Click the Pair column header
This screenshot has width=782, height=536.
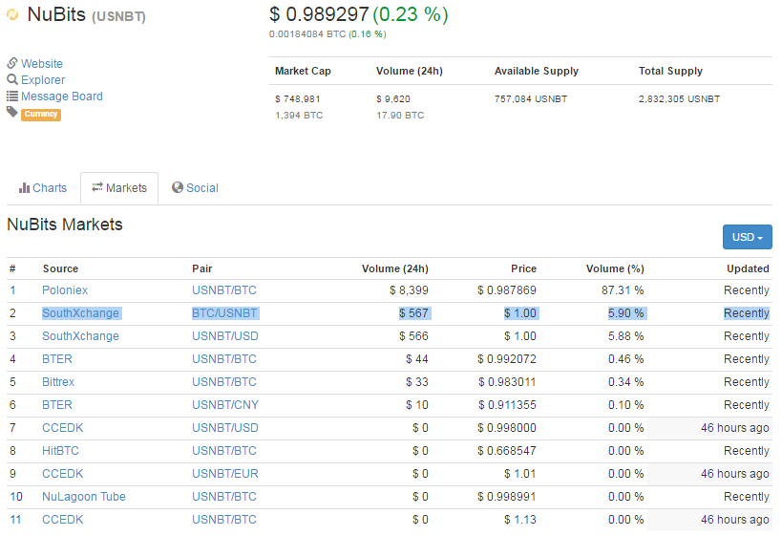(x=202, y=268)
